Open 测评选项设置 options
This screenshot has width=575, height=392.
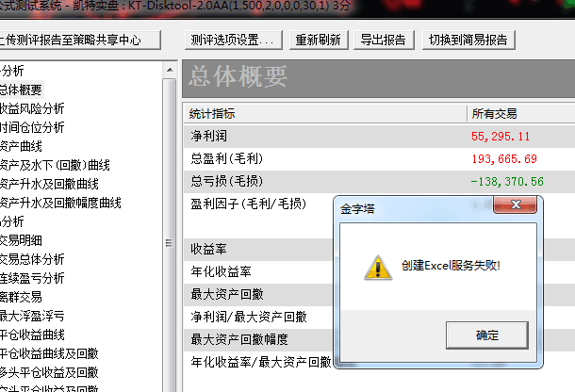point(234,40)
